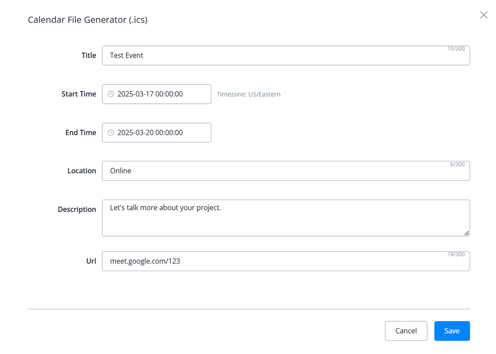This screenshot has width=496, height=354.
Task: Select the Url field with meet.google.com/123
Action: click(x=286, y=261)
